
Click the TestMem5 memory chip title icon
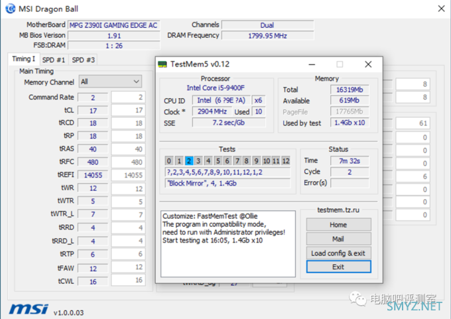(162, 64)
